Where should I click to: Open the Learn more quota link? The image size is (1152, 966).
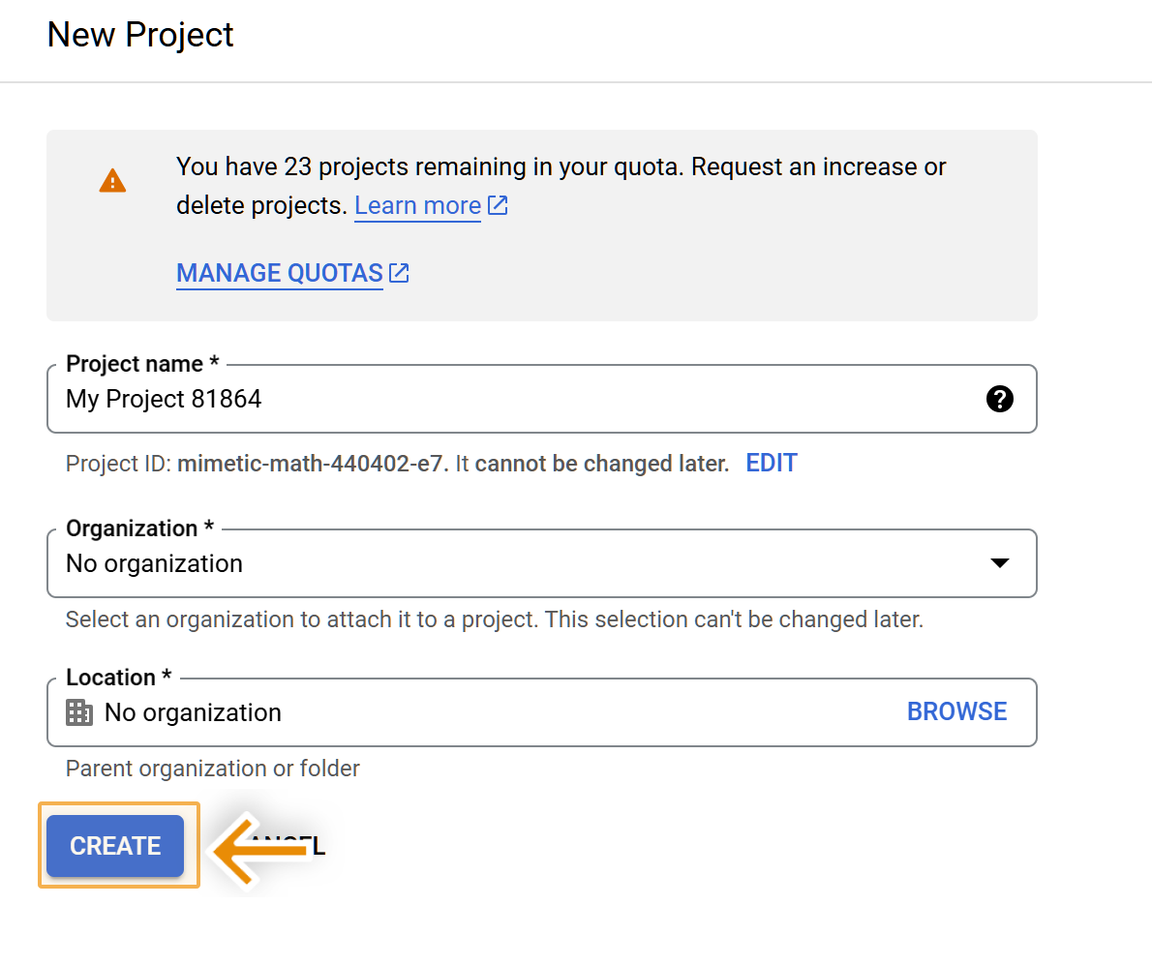pyautogui.click(x=417, y=206)
